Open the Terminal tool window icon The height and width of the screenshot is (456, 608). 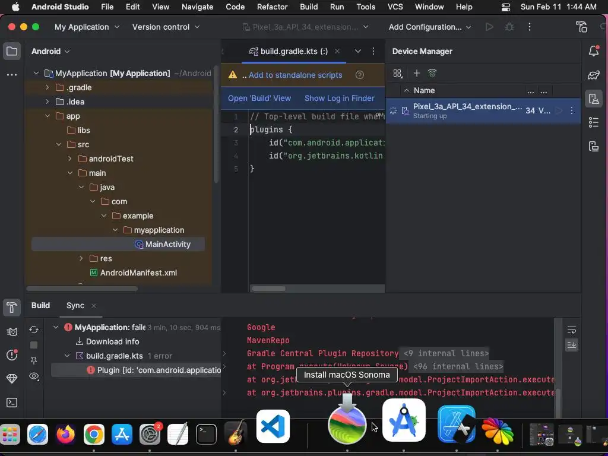coord(12,403)
